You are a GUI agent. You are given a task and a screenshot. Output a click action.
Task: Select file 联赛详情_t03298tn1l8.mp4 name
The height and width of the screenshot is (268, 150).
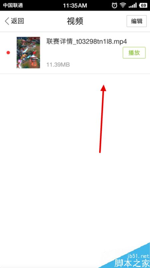coord(87,42)
